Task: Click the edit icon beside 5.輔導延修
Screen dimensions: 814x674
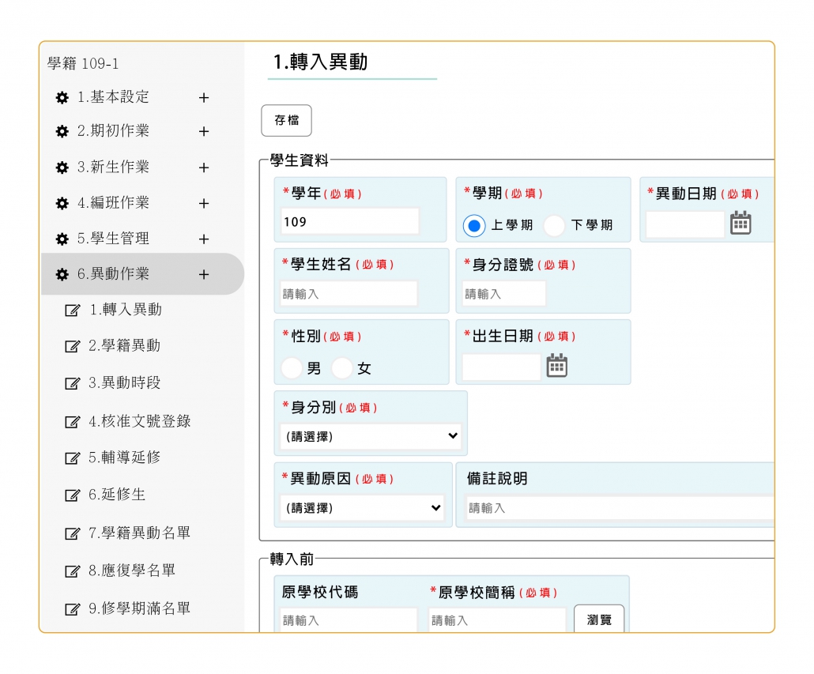Action: [x=72, y=458]
